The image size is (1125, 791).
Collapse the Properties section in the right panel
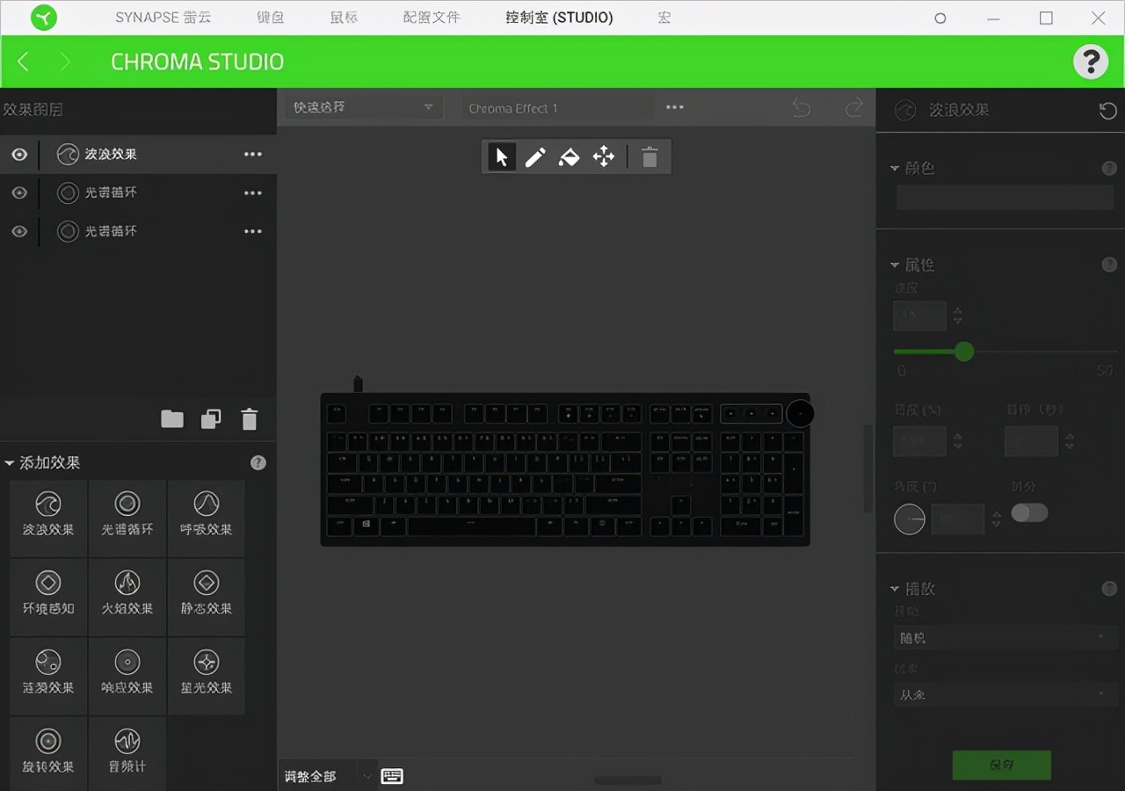[x=895, y=265]
